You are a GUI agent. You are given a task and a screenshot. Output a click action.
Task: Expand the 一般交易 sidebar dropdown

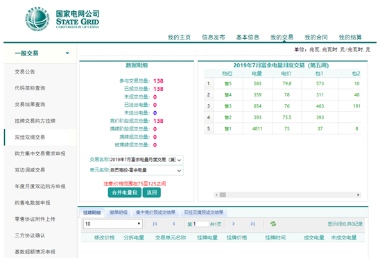click(67, 53)
